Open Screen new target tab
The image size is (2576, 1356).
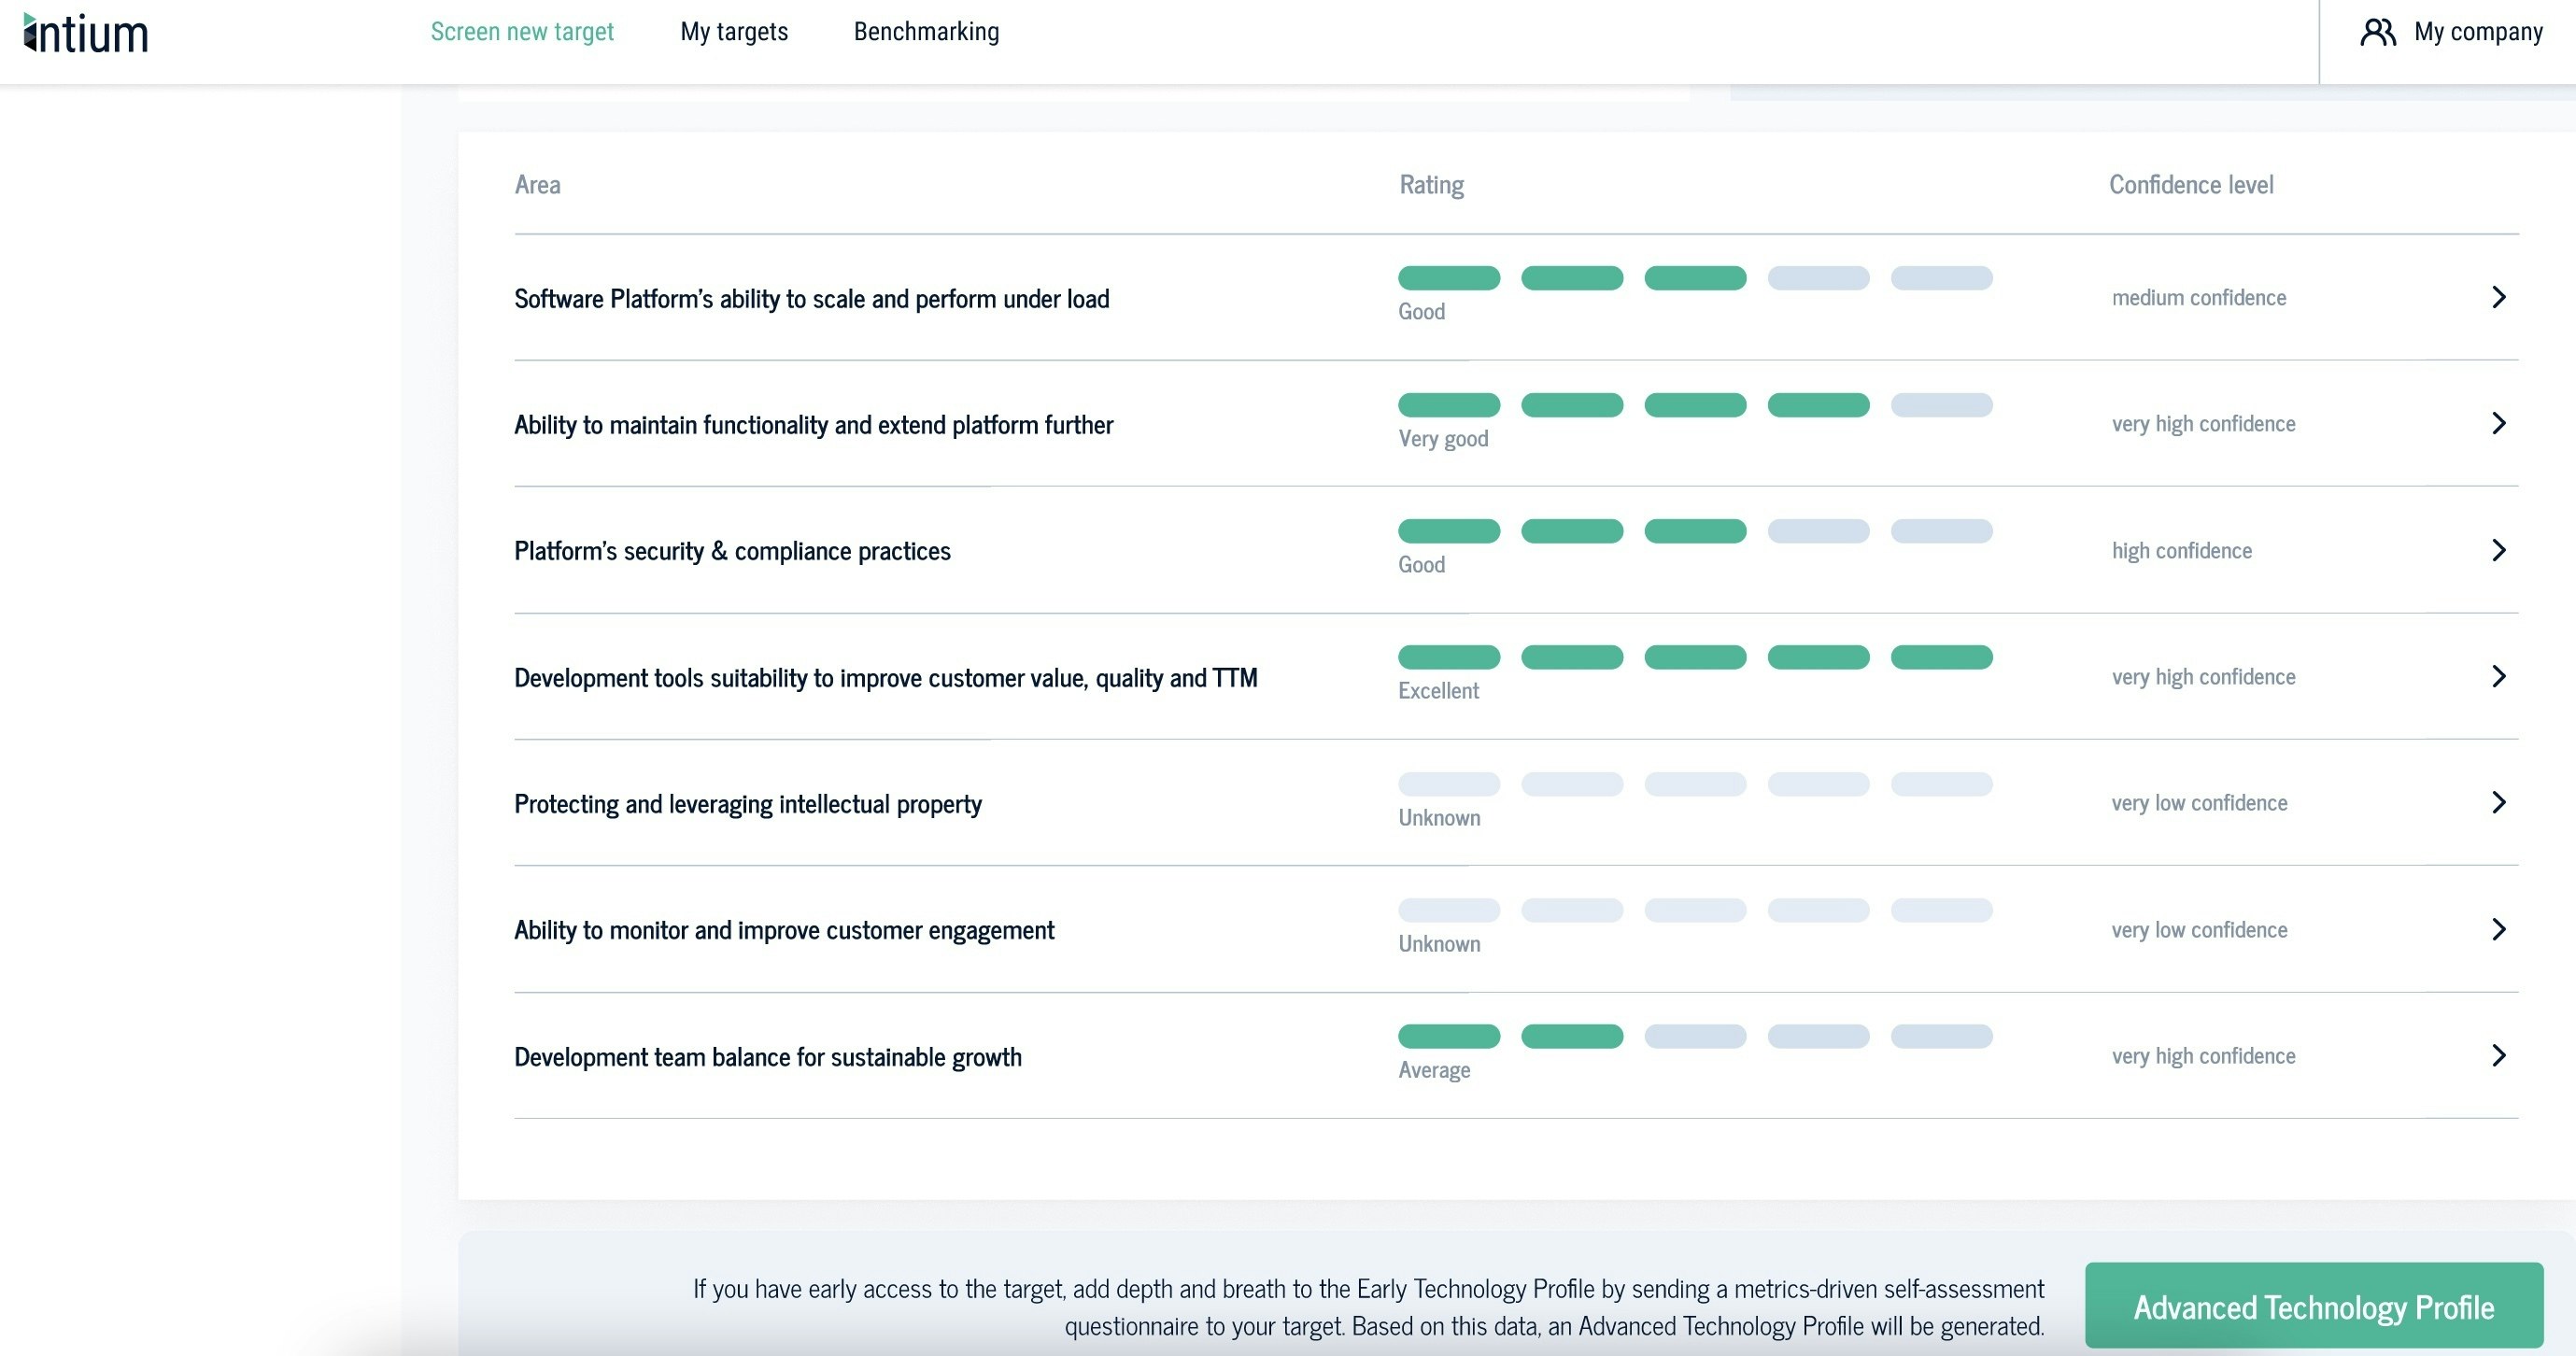coord(522,32)
